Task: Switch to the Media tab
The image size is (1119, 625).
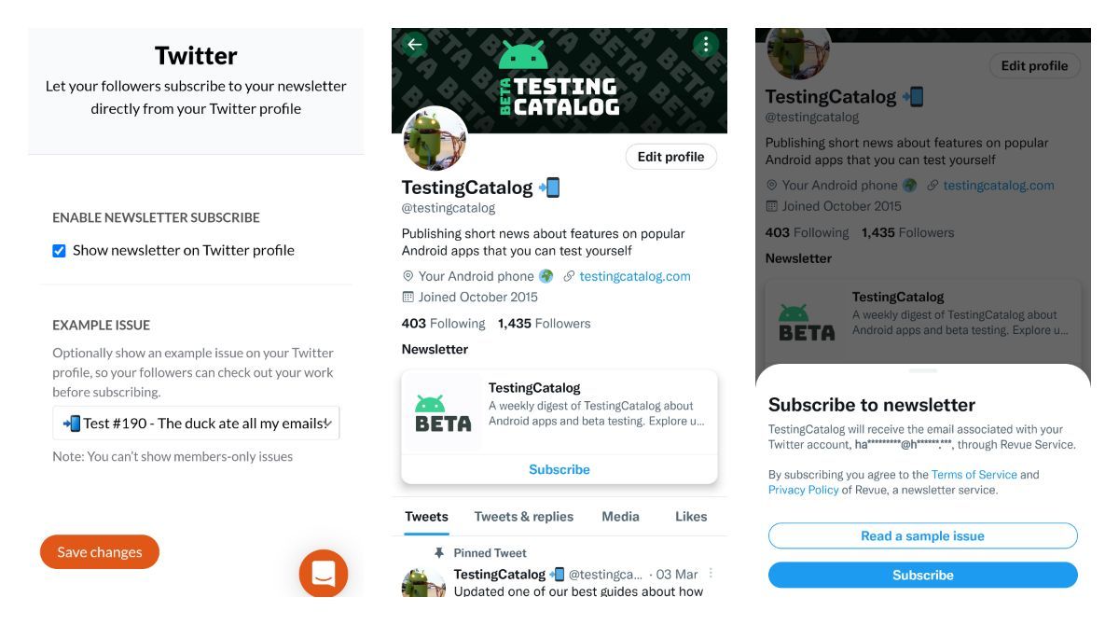Action: tap(620, 516)
